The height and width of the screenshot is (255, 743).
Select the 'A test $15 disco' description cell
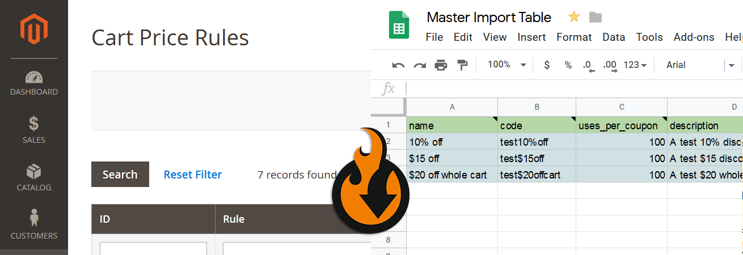(x=705, y=158)
